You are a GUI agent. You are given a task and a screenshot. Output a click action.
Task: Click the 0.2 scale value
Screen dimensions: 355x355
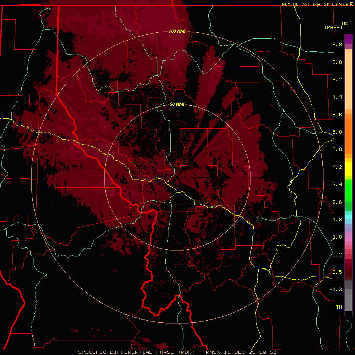[337, 255]
